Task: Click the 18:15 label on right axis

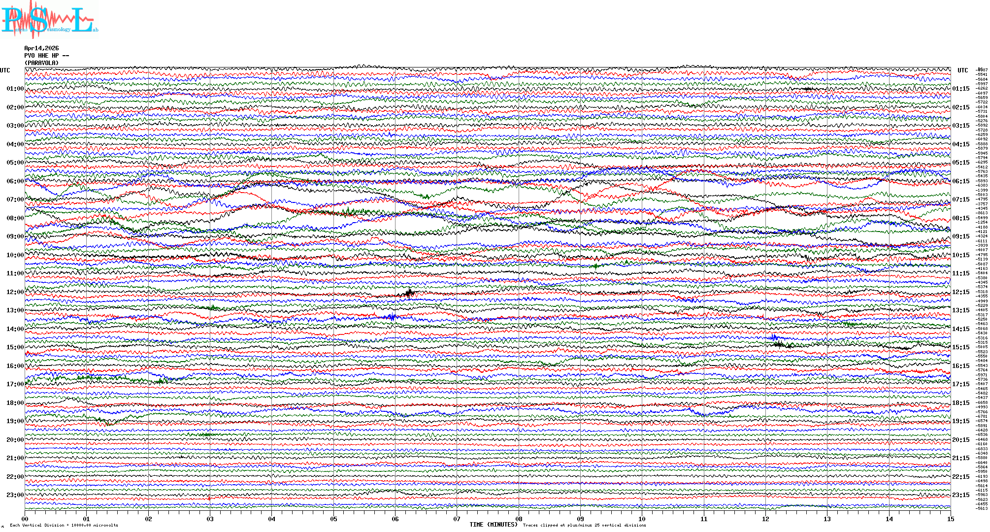Action: (x=960, y=403)
